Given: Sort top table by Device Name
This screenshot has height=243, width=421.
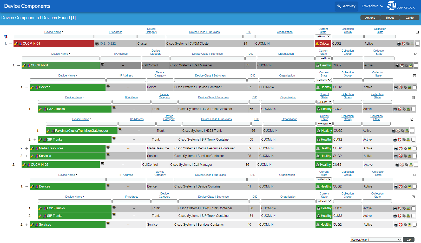Looking at the screenshot, I should (52, 32).
